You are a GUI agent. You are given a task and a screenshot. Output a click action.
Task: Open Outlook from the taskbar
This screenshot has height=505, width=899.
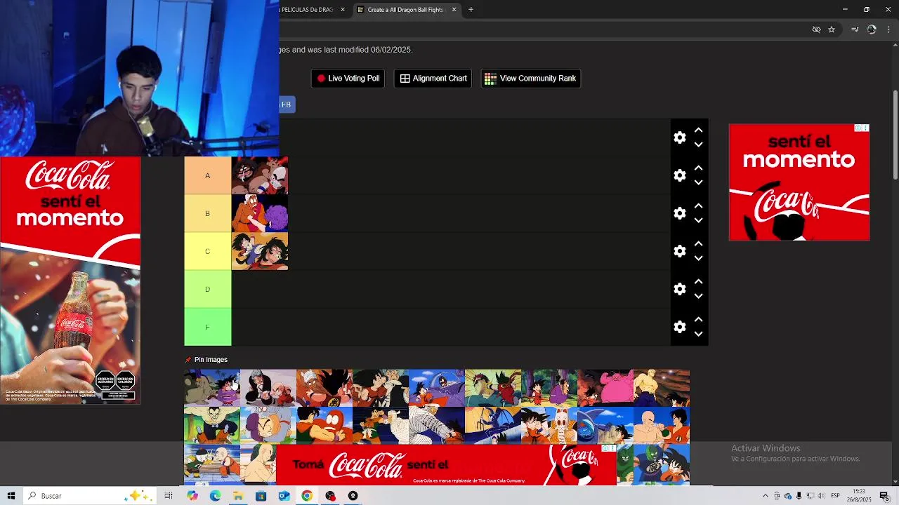click(x=284, y=496)
